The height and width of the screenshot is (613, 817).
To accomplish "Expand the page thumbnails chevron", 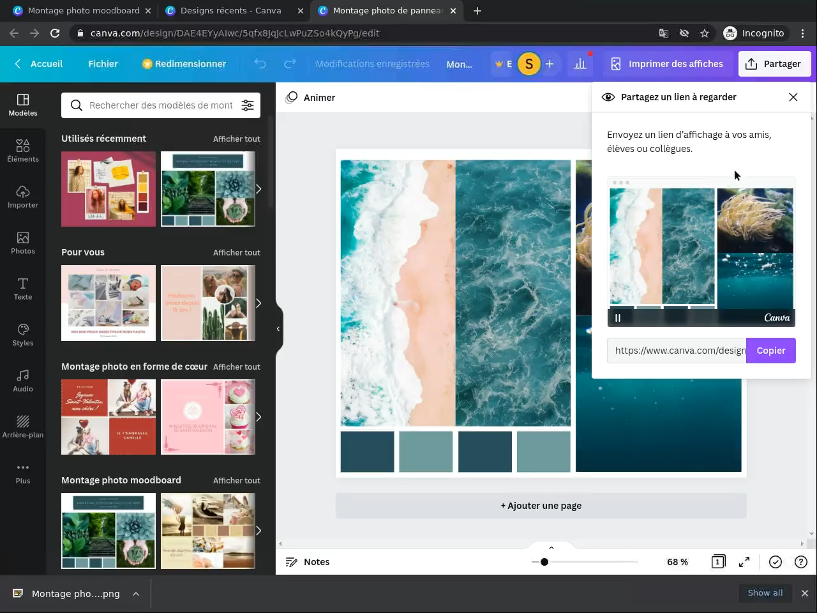I will click(551, 547).
